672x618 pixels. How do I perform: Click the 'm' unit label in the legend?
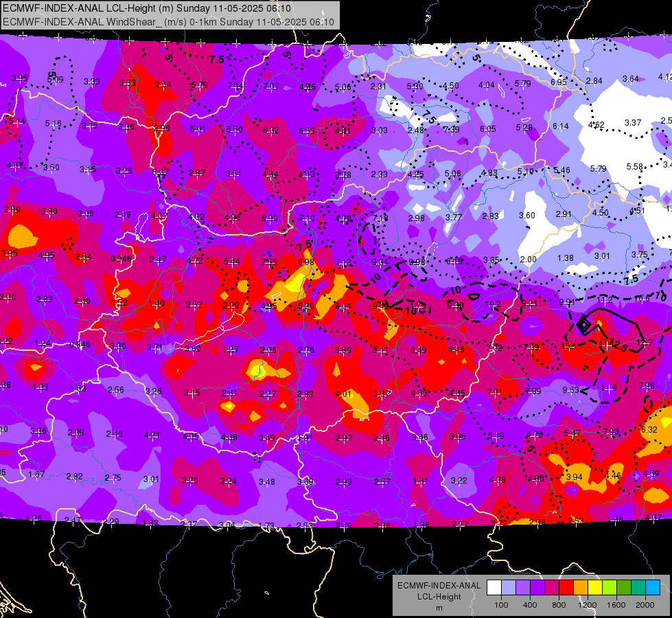point(439,608)
